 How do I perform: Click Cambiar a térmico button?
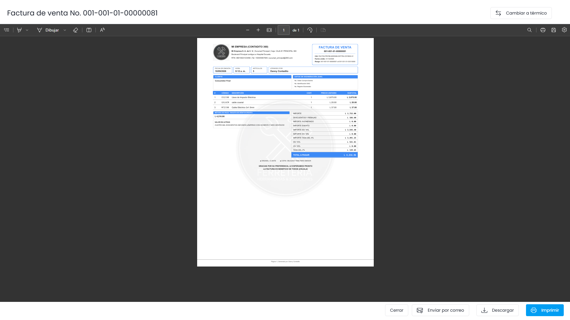pos(521,13)
